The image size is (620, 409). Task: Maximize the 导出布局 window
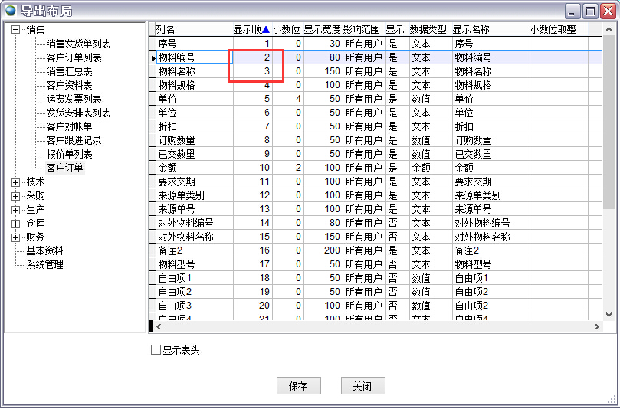590,11
